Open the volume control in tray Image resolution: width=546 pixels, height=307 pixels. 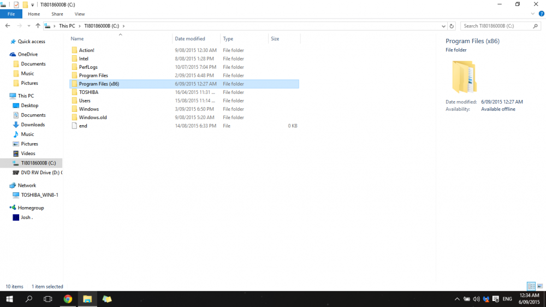click(476, 299)
